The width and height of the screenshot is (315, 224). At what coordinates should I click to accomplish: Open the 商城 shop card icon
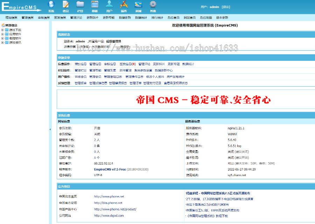coord(138,5)
